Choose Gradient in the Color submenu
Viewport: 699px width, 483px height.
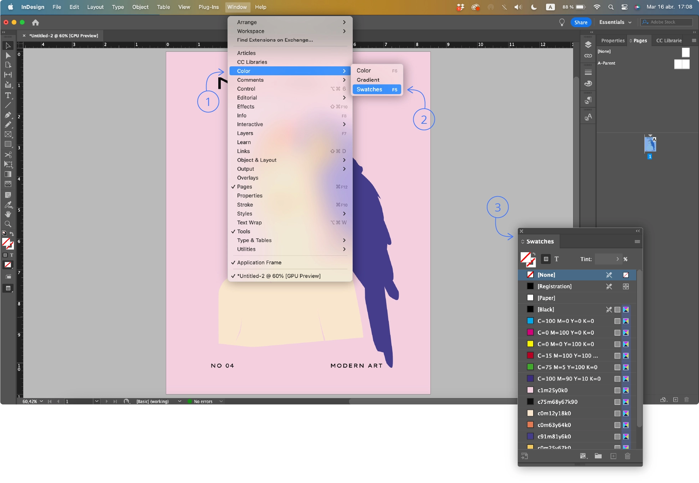coord(377,80)
